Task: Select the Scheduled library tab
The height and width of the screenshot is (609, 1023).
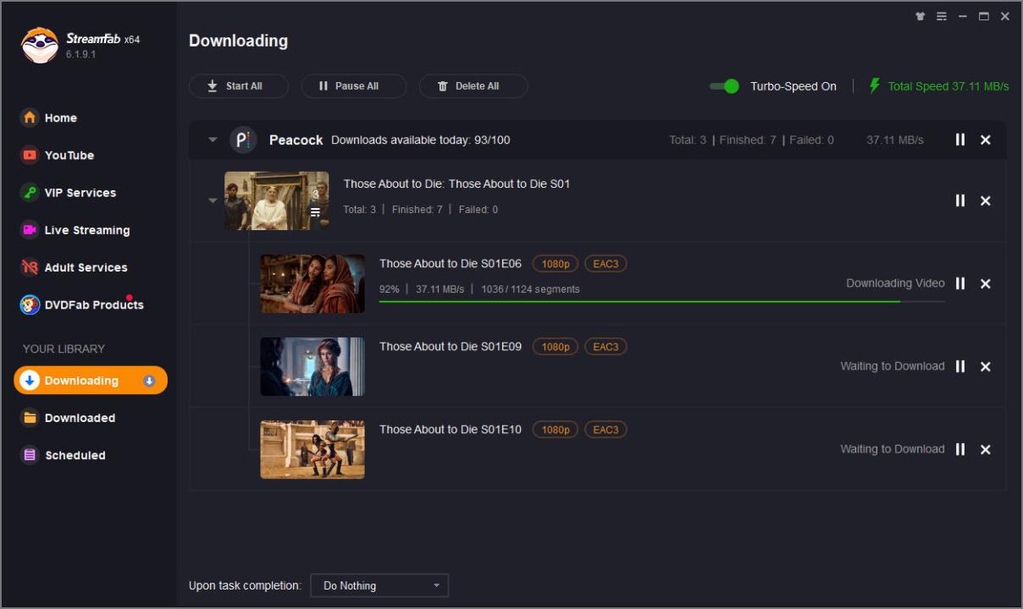Action: (64, 455)
